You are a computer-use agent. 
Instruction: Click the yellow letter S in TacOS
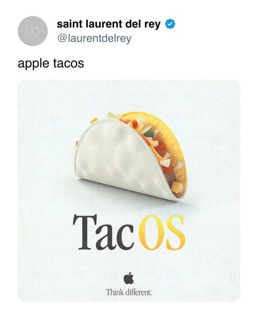(176, 232)
